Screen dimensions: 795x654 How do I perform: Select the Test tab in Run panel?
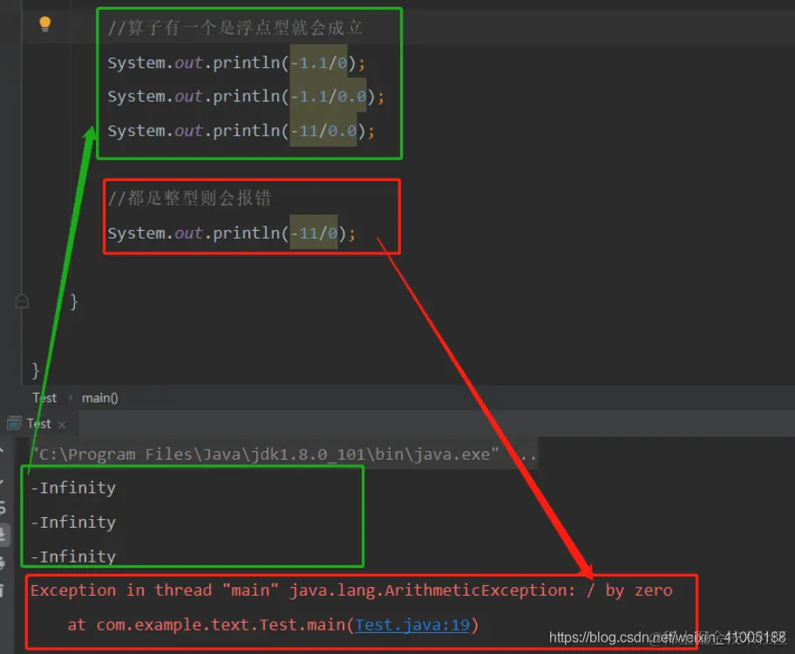pos(39,423)
